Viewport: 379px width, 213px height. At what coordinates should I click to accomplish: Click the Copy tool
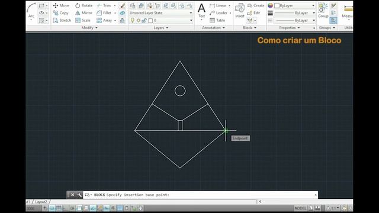(x=61, y=13)
